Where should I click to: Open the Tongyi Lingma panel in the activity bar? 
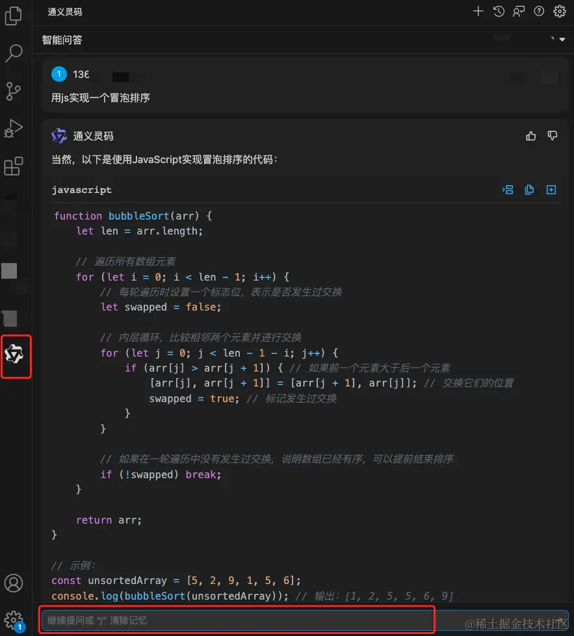tap(14, 355)
